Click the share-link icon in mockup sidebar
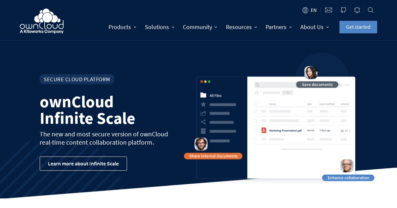 click(203, 122)
